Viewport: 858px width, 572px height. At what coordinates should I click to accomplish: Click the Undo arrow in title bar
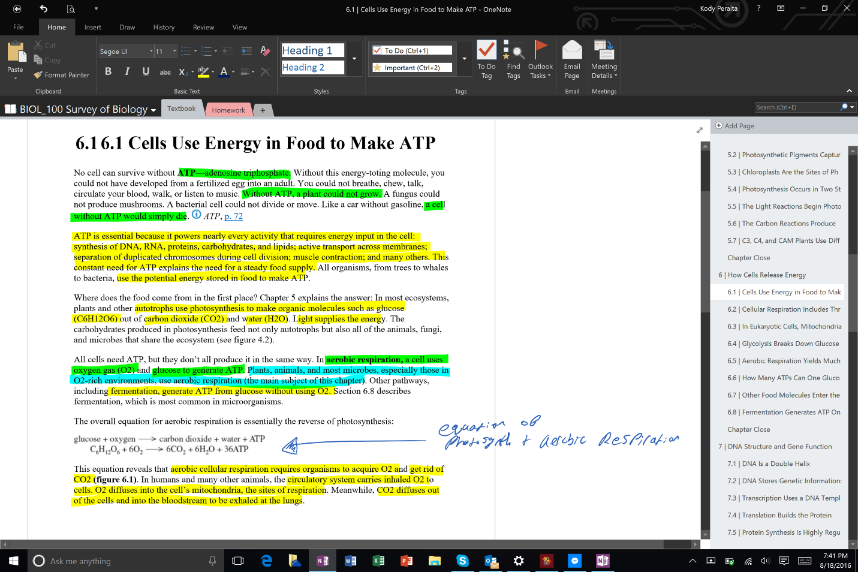(x=44, y=8)
